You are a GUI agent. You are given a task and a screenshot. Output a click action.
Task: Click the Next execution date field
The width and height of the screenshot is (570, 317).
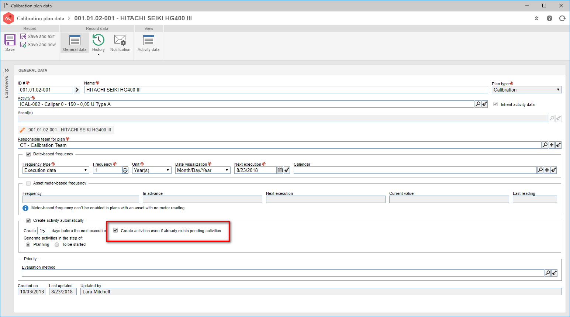[x=255, y=170]
